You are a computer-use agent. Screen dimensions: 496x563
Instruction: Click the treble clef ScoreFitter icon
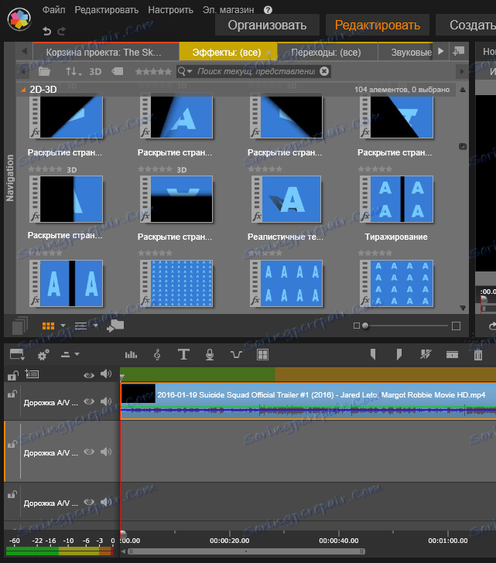pyautogui.click(x=158, y=354)
